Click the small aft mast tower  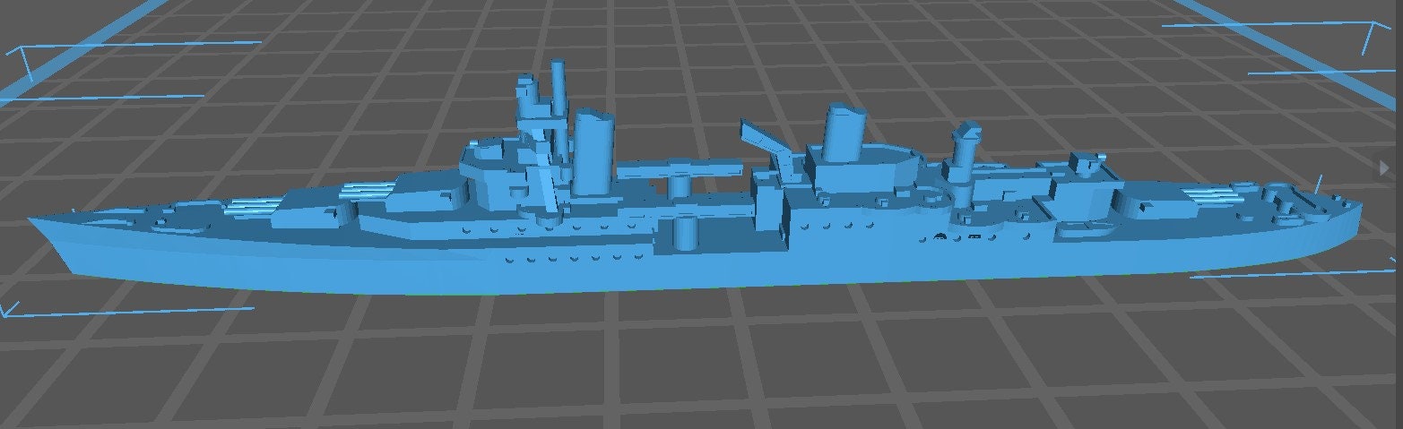(966, 148)
